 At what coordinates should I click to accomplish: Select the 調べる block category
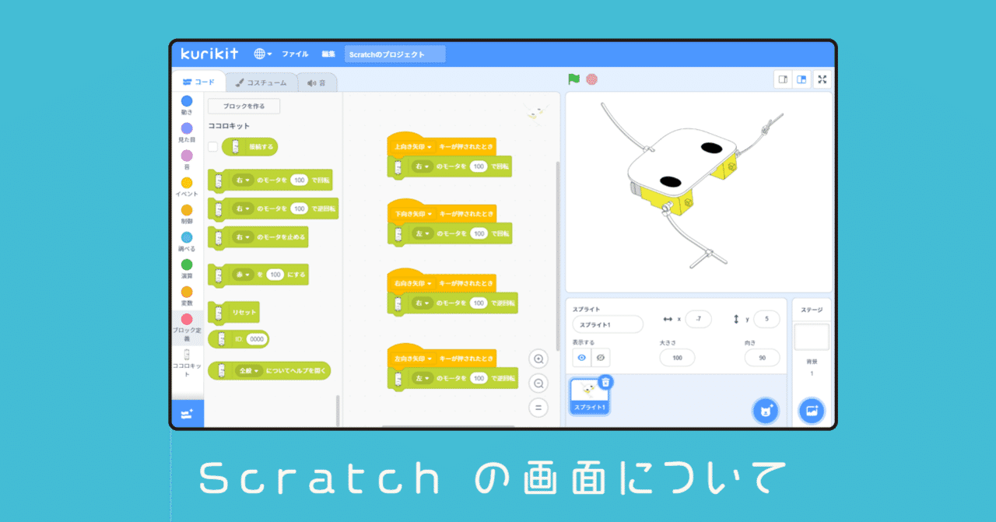[187, 241]
